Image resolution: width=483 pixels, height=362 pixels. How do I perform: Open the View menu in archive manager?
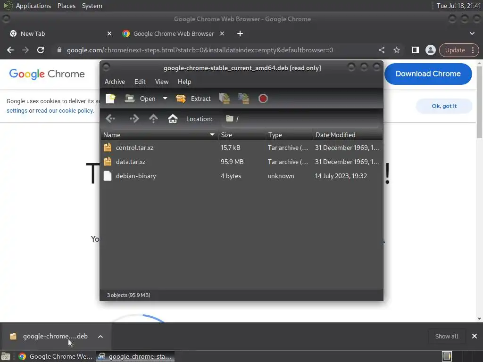click(162, 82)
